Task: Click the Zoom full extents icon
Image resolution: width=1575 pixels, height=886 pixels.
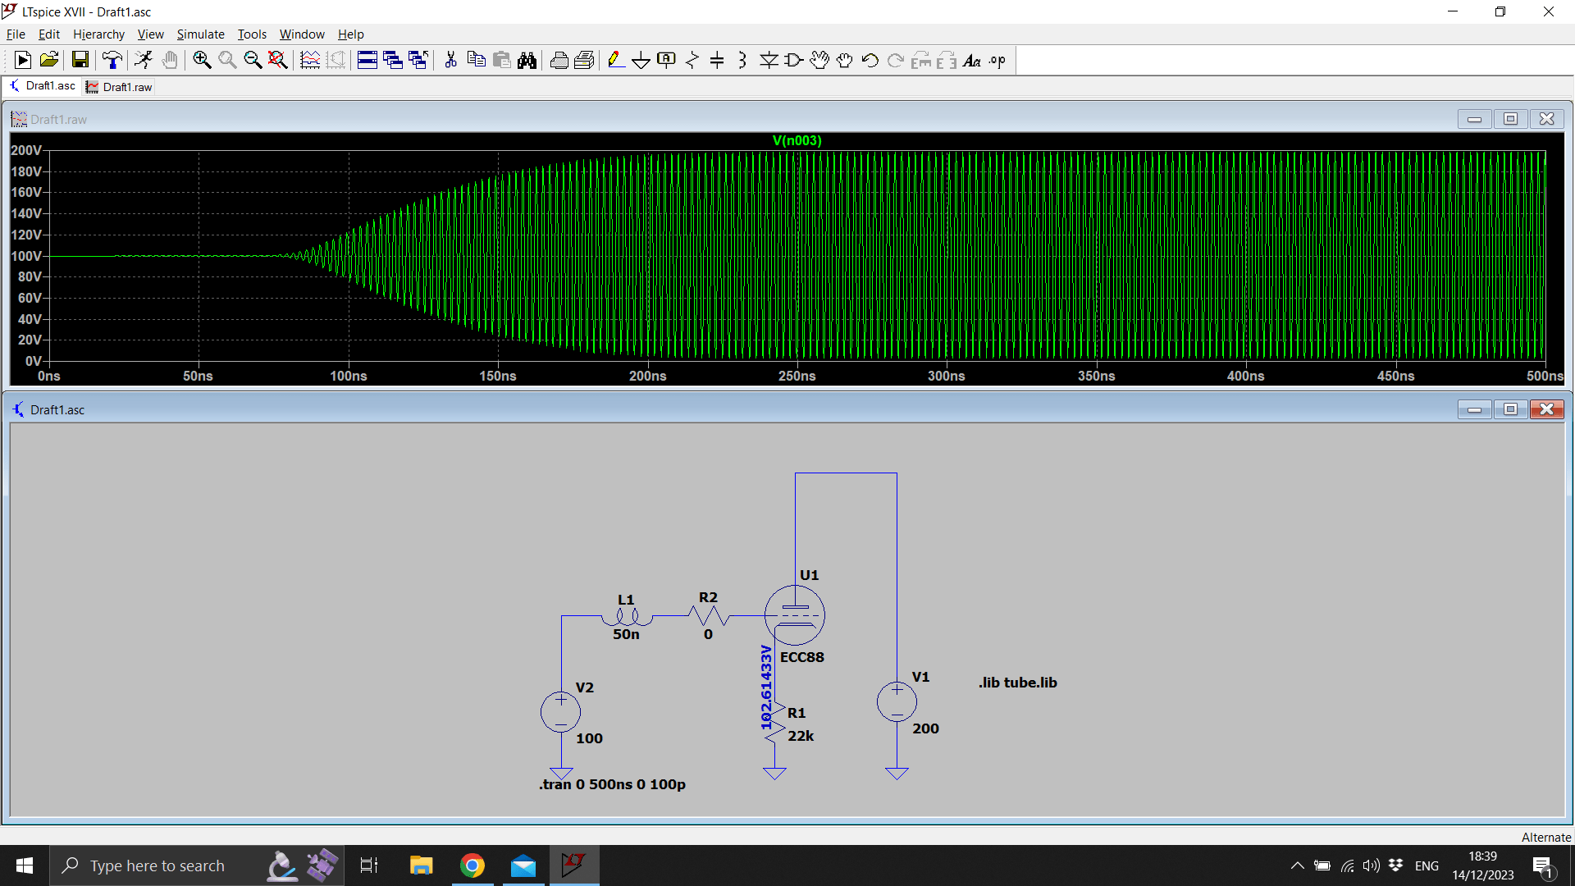Action: point(278,60)
